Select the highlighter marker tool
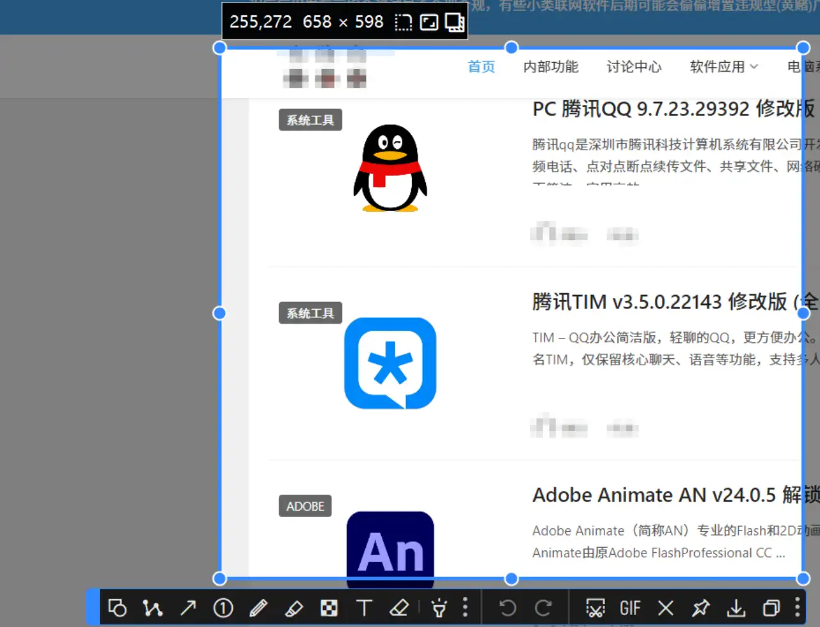This screenshot has height=627, width=820. point(294,607)
